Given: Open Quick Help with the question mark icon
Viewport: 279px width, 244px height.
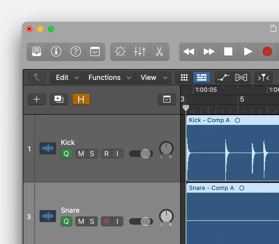Looking at the screenshot, I should (x=76, y=52).
